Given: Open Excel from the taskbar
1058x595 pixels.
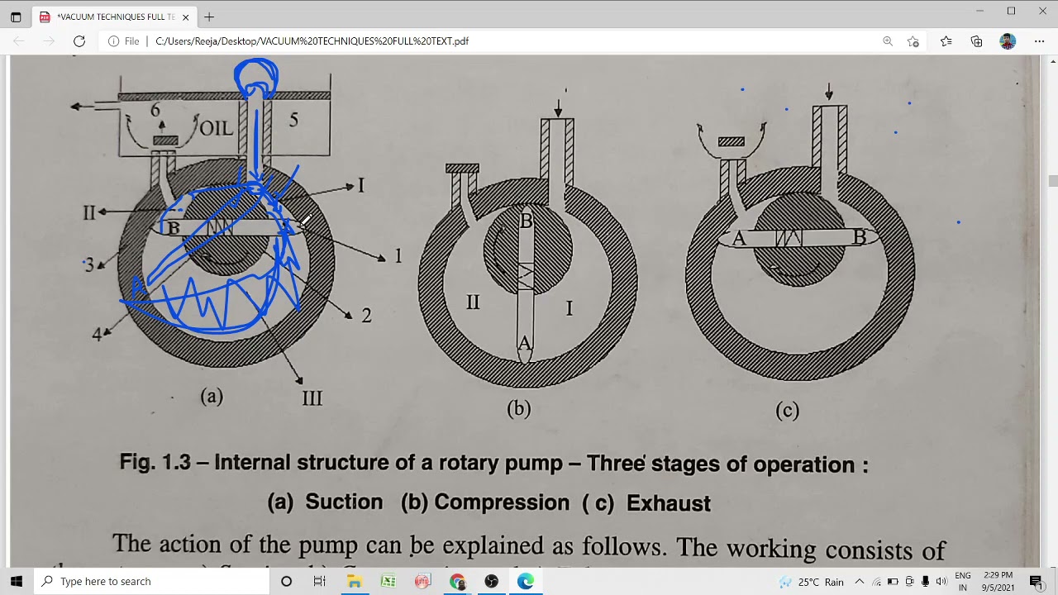Looking at the screenshot, I should pyautogui.click(x=388, y=581).
